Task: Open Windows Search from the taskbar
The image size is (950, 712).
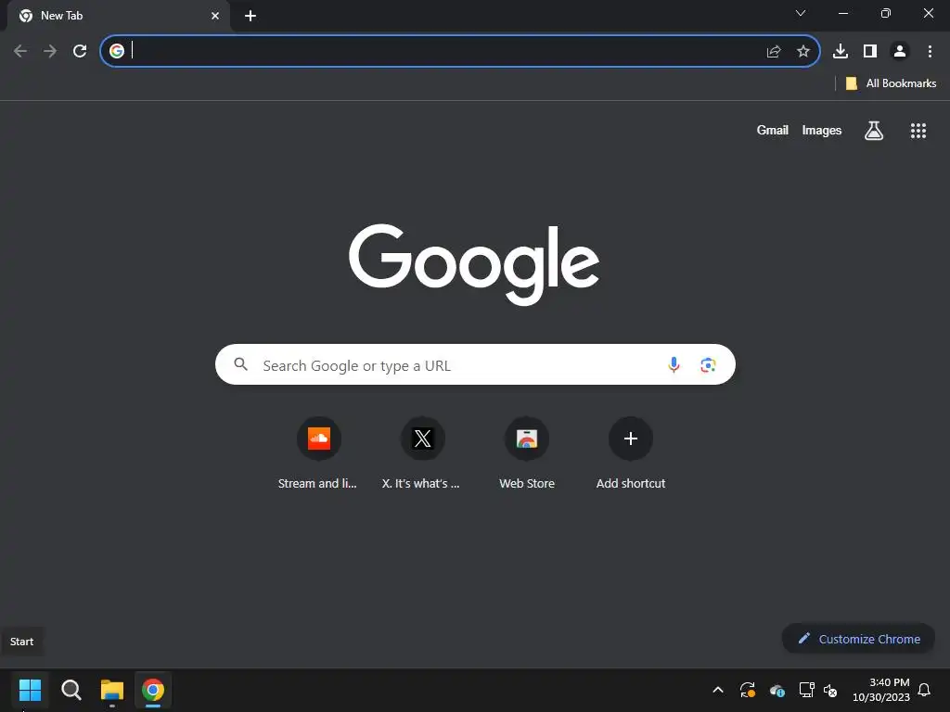Action: coord(71,690)
